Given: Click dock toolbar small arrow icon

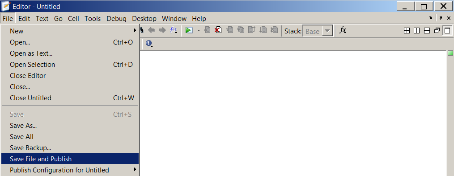Looking at the screenshot, I should click(431, 18).
